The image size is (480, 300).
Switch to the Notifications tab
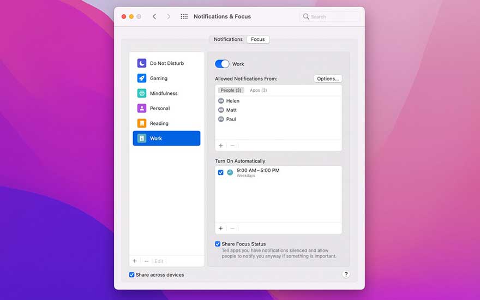228,39
